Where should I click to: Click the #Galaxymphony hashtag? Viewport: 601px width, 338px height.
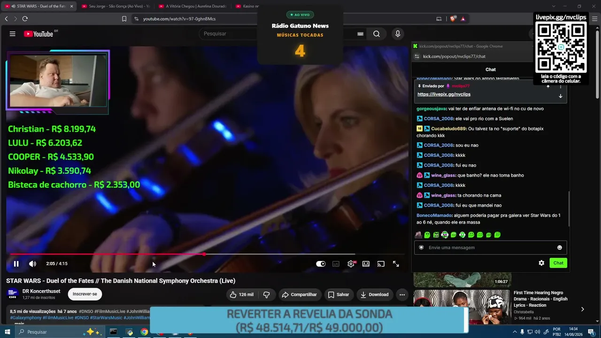pos(25,318)
